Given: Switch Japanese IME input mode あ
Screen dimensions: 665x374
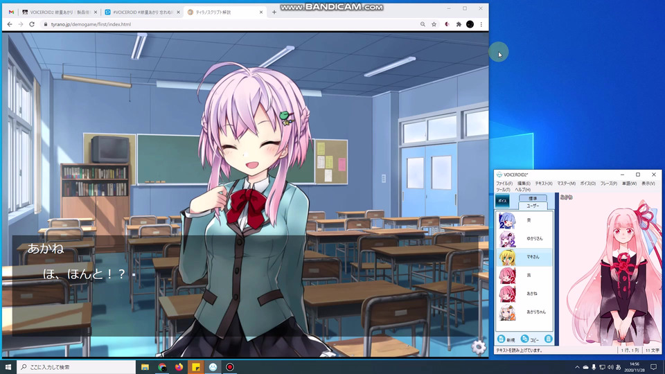Looking at the screenshot, I should tap(619, 367).
